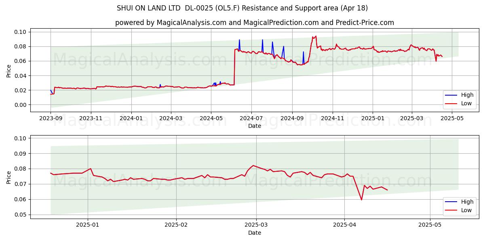The height and width of the screenshot is (242, 485).
Task: Select the 0.08 price tick of upper chart
Action: [20, 46]
